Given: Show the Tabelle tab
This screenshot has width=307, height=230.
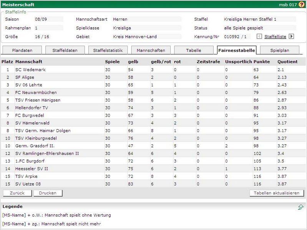Looking at the screenshot, I should coord(193,50).
